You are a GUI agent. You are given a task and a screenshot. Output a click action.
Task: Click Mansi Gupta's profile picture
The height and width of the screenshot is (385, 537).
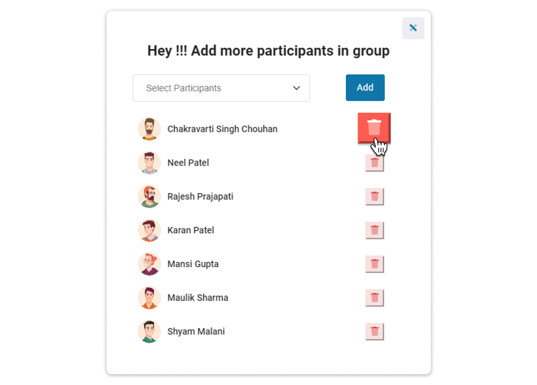pyautogui.click(x=149, y=264)
